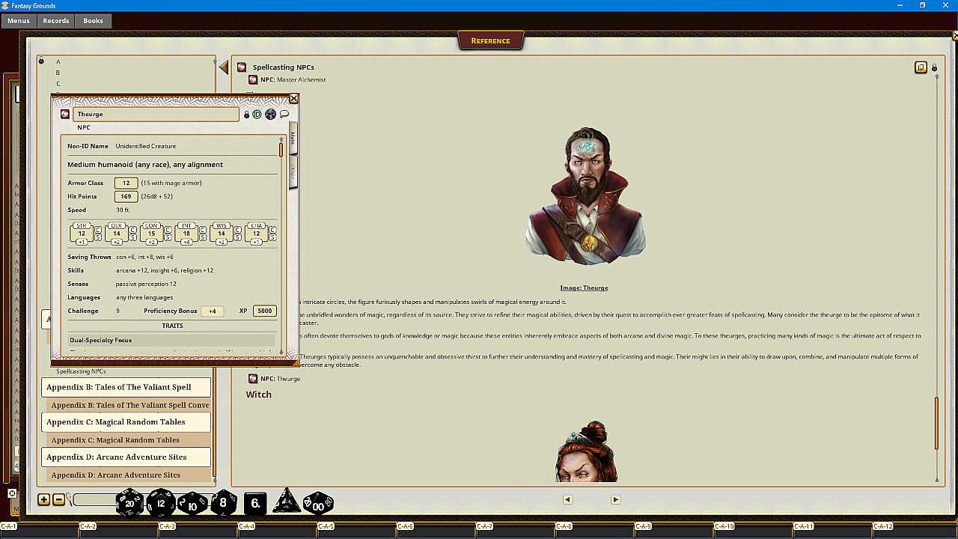
Task: Toggle the ID identification button
Action: [x=257, y=115]
